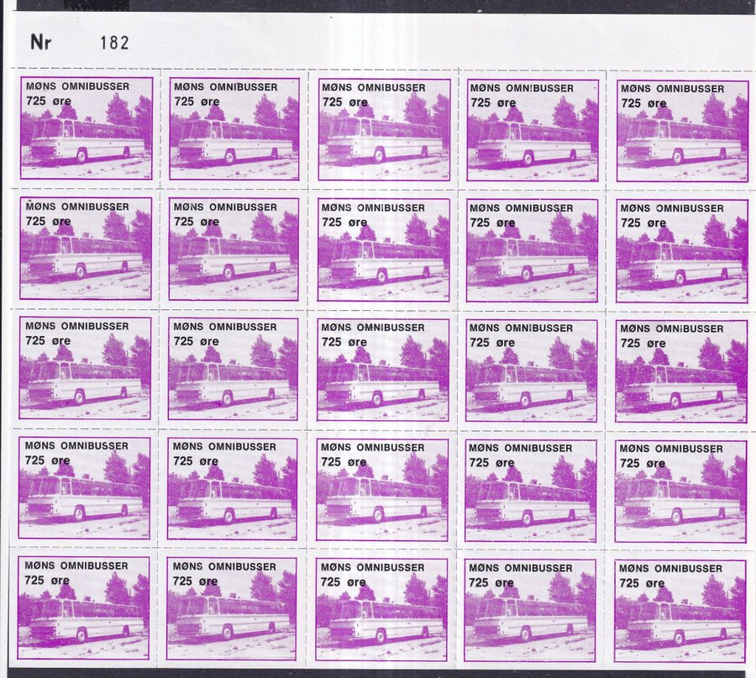The image size is (756, 678).
Task: Click the bottom-left corner stamp
Action: click(x=84, y=608)
